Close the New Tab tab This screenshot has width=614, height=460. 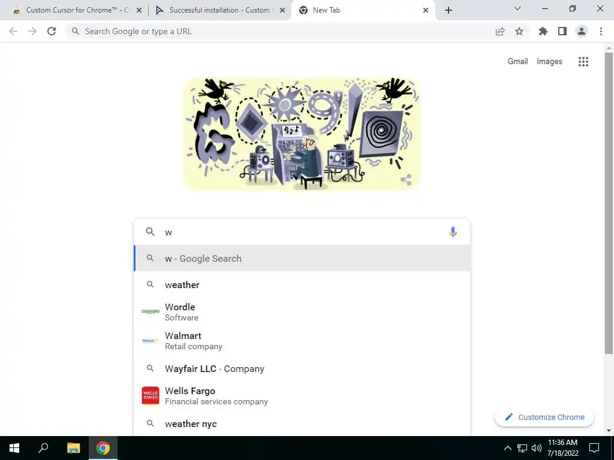tap(426, 11)
